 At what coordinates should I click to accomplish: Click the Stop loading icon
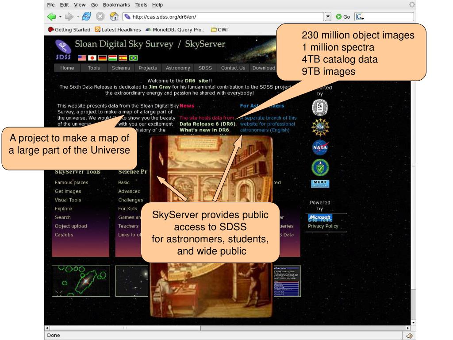[100, 16]
